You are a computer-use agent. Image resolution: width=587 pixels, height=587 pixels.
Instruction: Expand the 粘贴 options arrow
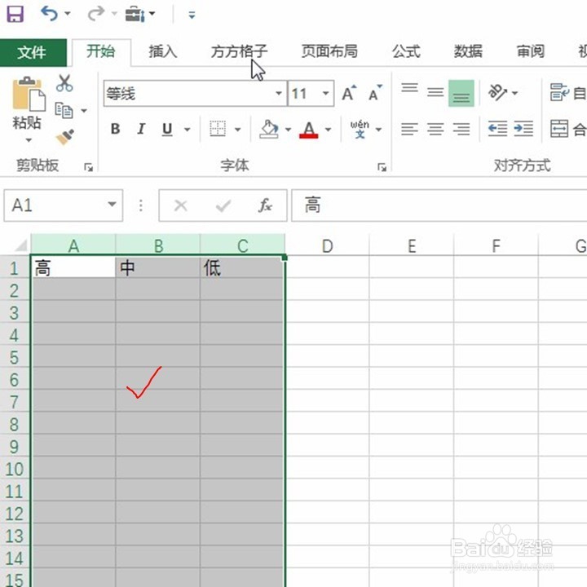pyautogui.click(x=29, y=140)
